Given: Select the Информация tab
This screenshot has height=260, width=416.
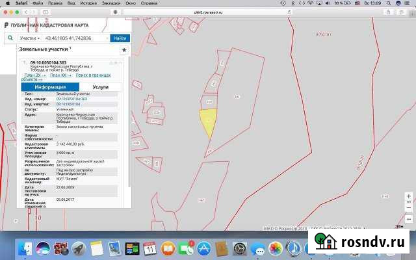Looking at the screenshot, I should [x=49, y=86].
